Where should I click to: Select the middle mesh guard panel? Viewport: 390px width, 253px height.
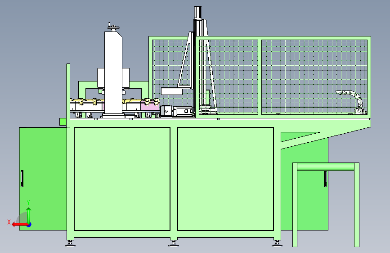point(229,77)
